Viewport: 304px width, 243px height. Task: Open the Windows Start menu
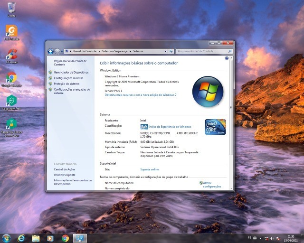[6, 238]
